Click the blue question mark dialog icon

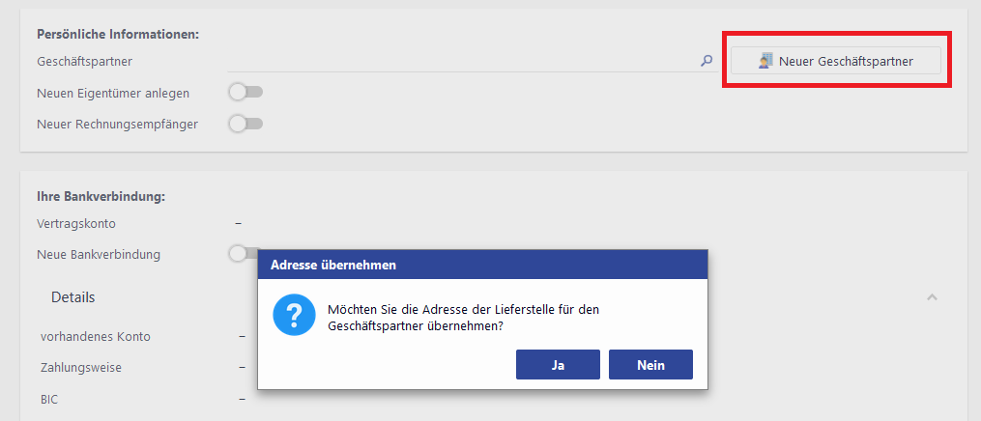click(293, 316)
